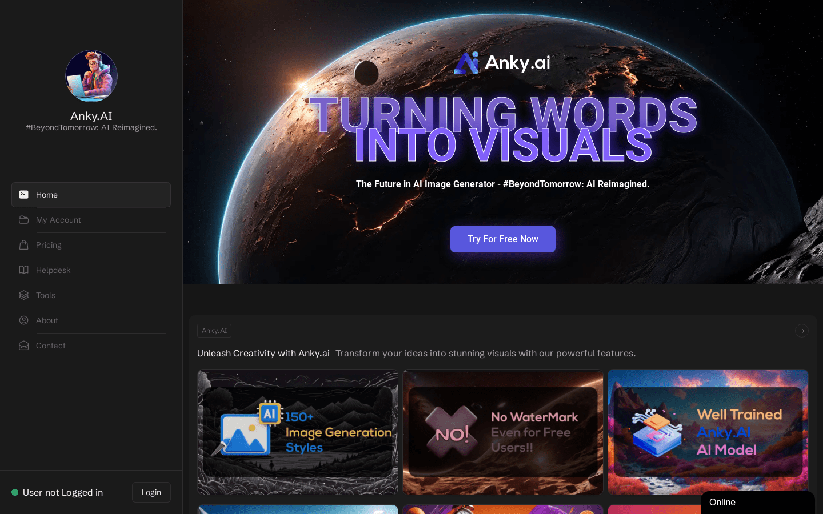This screenshot has height=514, width=823.
Task: Click the User not Logged in text
Action: (x=63, y=492)
